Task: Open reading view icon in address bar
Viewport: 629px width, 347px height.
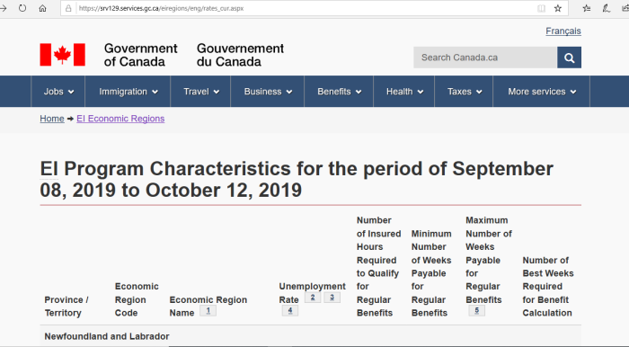Action: coord(541,8)
